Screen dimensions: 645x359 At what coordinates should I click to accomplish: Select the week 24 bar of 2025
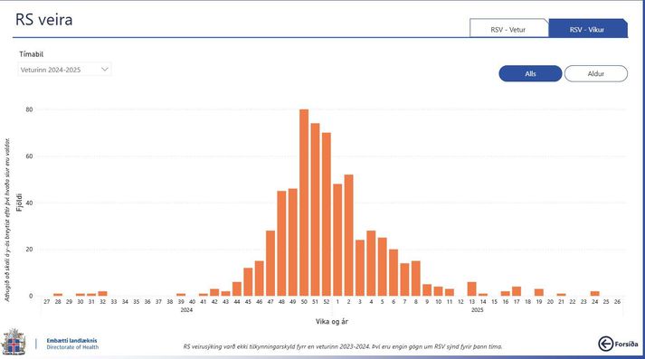click(595, 294)
